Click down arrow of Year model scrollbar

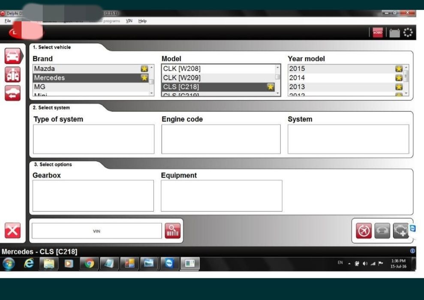pos(406,93)
